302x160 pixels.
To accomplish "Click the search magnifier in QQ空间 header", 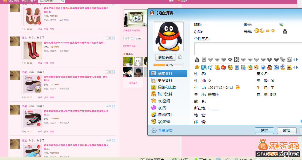I will (63, 1).
